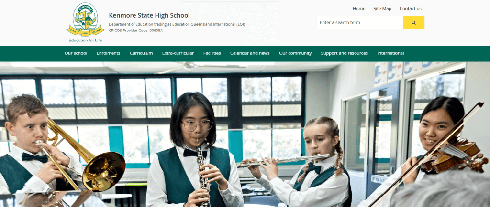
Task: Click the Kenmore school crest logo
Action: pos(85,20)
